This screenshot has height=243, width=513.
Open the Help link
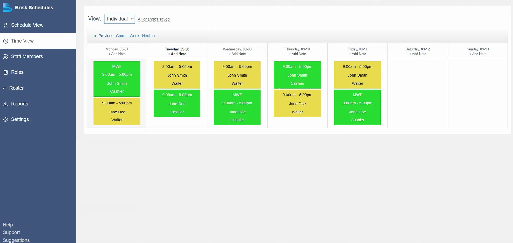tap(8, 225)
